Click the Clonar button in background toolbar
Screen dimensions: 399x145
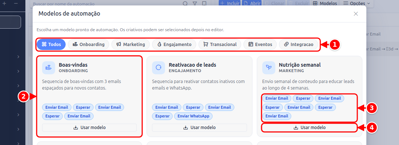point(275,3)
